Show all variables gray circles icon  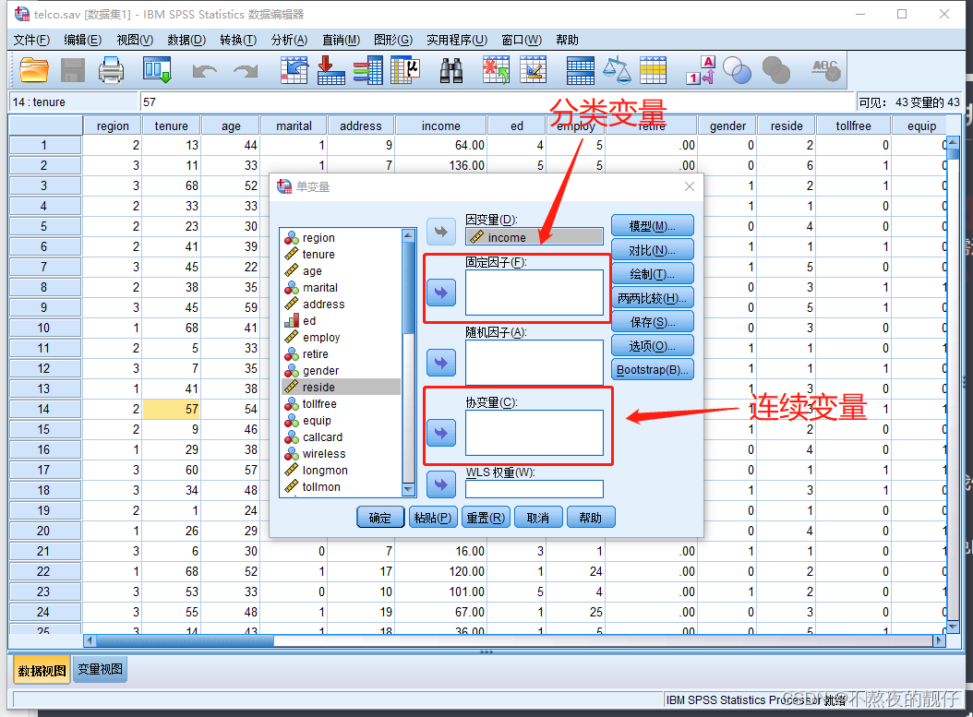[775, 71]
